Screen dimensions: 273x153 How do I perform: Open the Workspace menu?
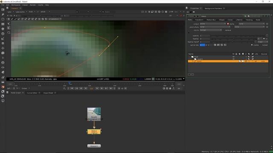16,5
